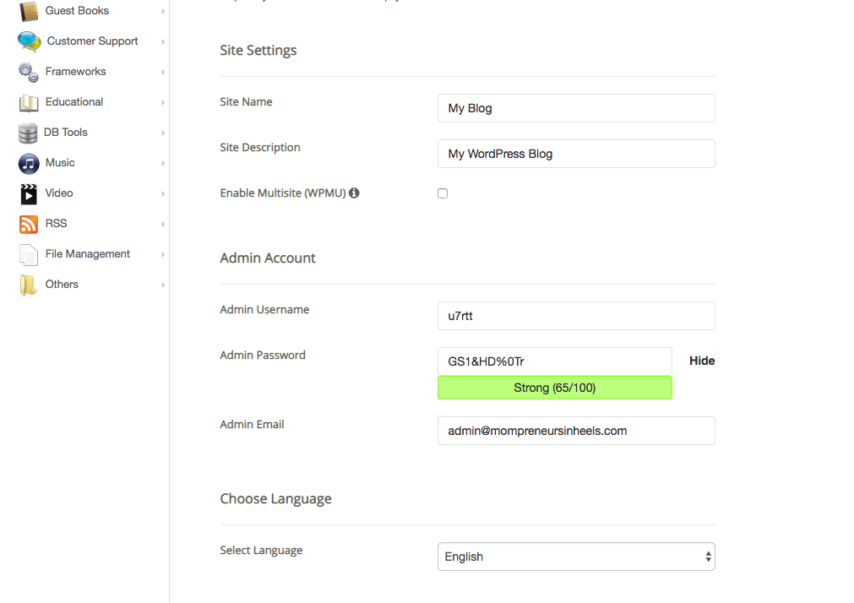Expand the Customer Support category arrow

pos(163,41)
